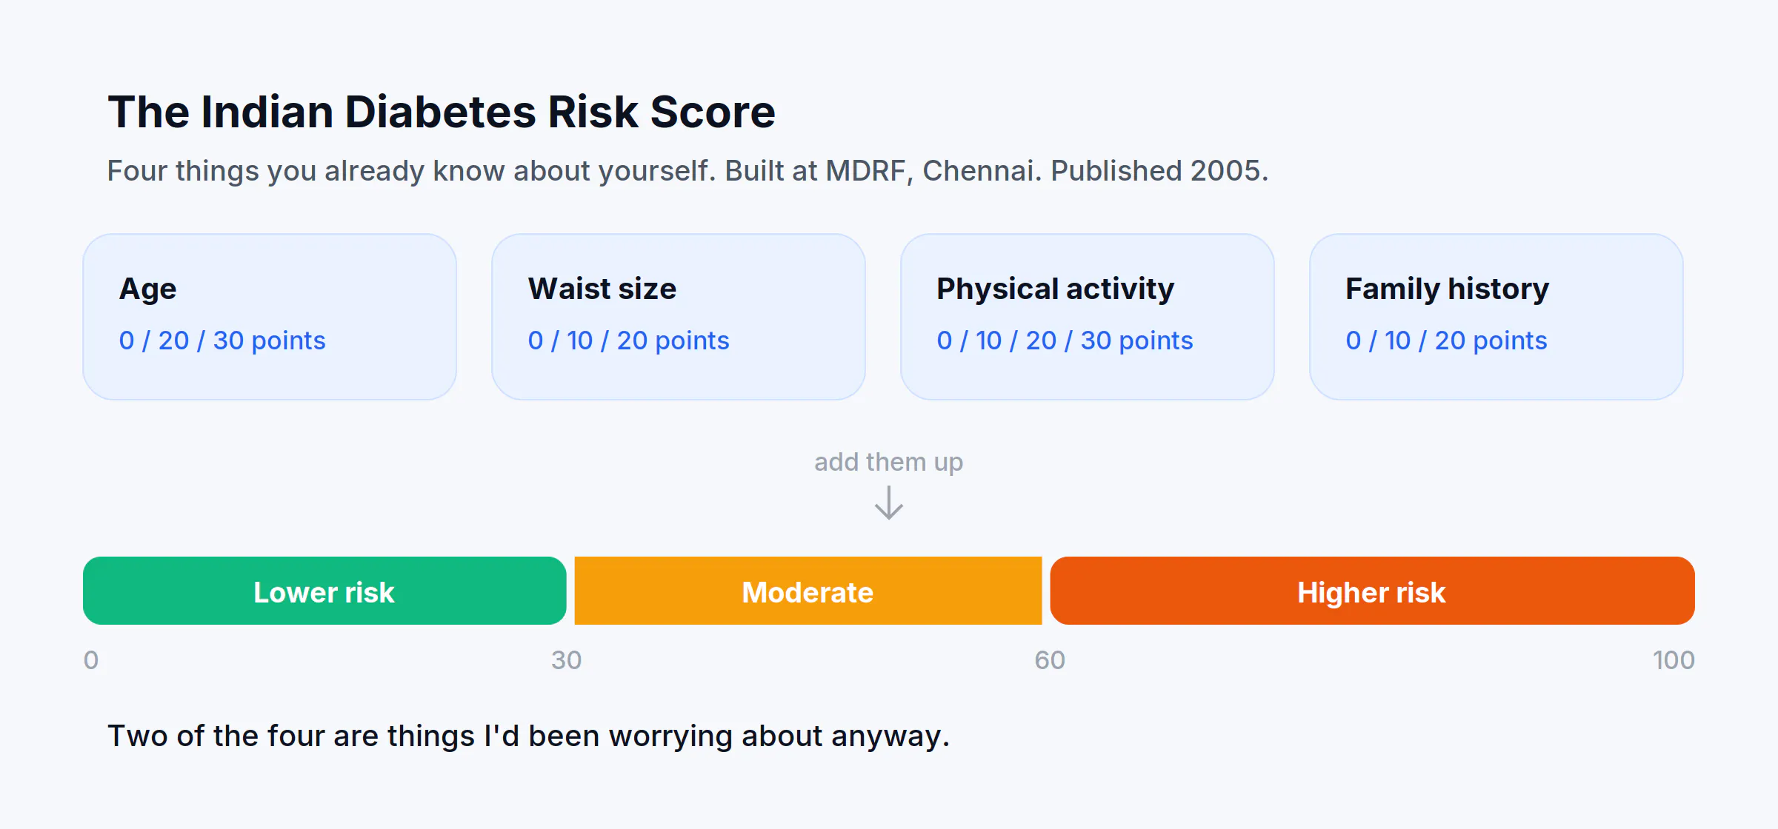Click the 30 scale marker

click(x=567, y=660)
